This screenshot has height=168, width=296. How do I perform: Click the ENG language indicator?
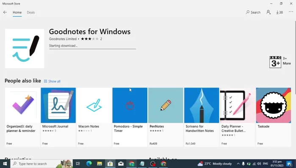pyautogui.click(x=266, y=164)
